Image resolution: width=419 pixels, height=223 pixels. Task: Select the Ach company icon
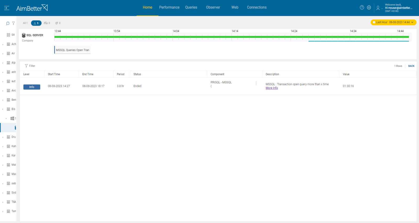[8, 44]
